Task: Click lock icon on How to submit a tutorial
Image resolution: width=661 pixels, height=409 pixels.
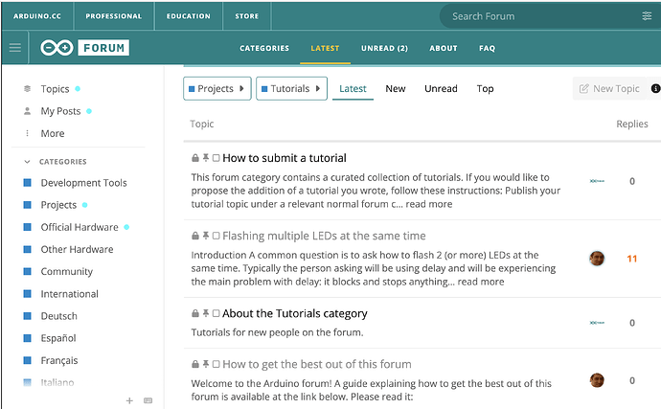Action: tap(194, 158)
